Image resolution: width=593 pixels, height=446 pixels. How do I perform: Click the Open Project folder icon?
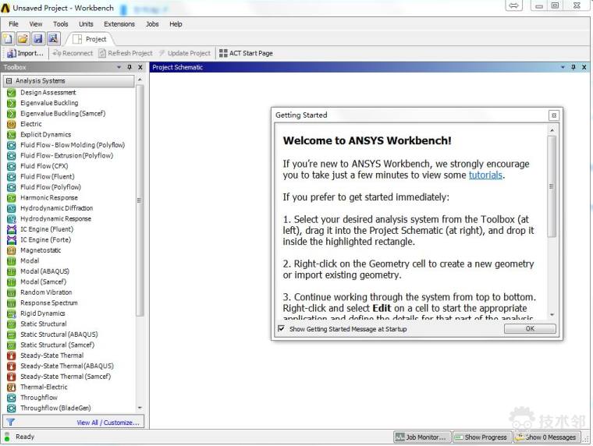point(23,38)
